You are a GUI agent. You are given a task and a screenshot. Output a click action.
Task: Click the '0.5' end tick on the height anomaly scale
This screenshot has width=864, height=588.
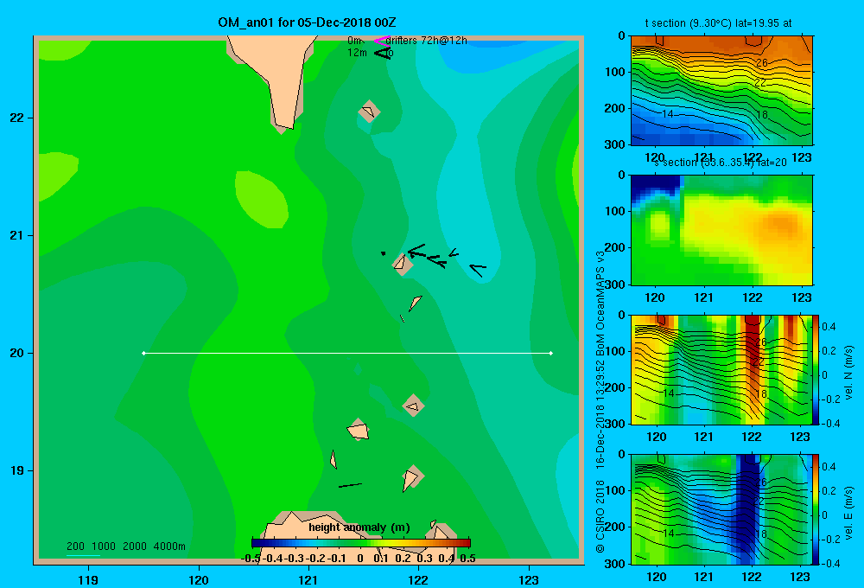[x=467, y=559]
